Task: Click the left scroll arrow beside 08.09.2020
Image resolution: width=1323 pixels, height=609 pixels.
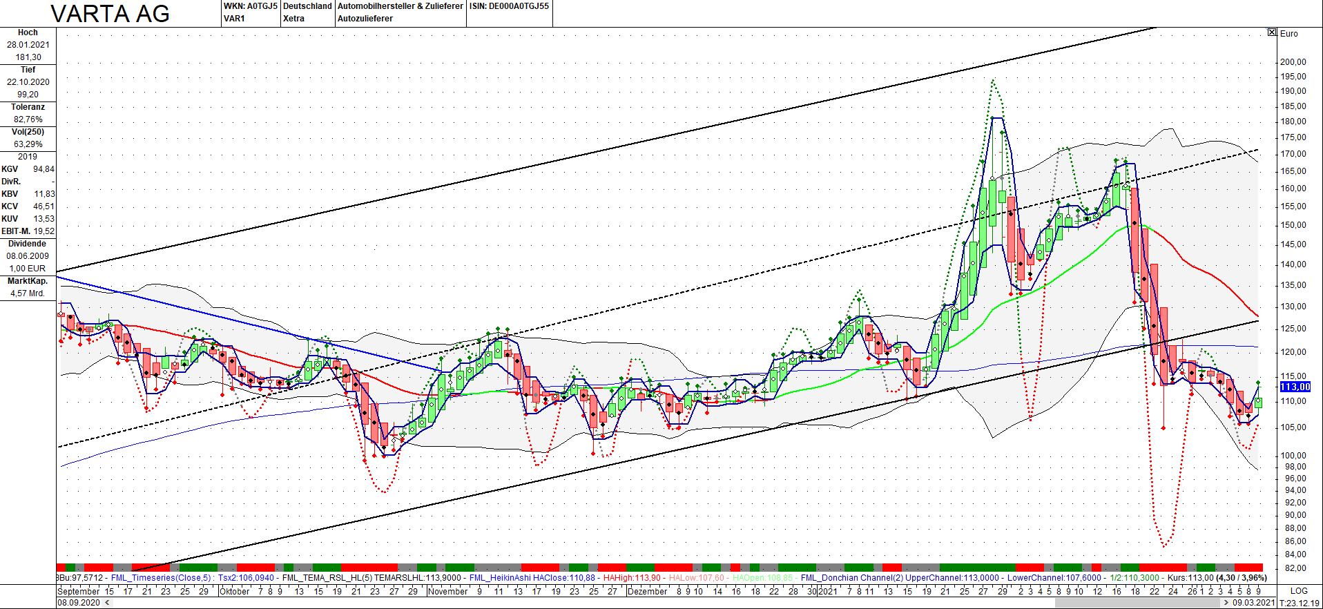Action: [x=107, y=603]
